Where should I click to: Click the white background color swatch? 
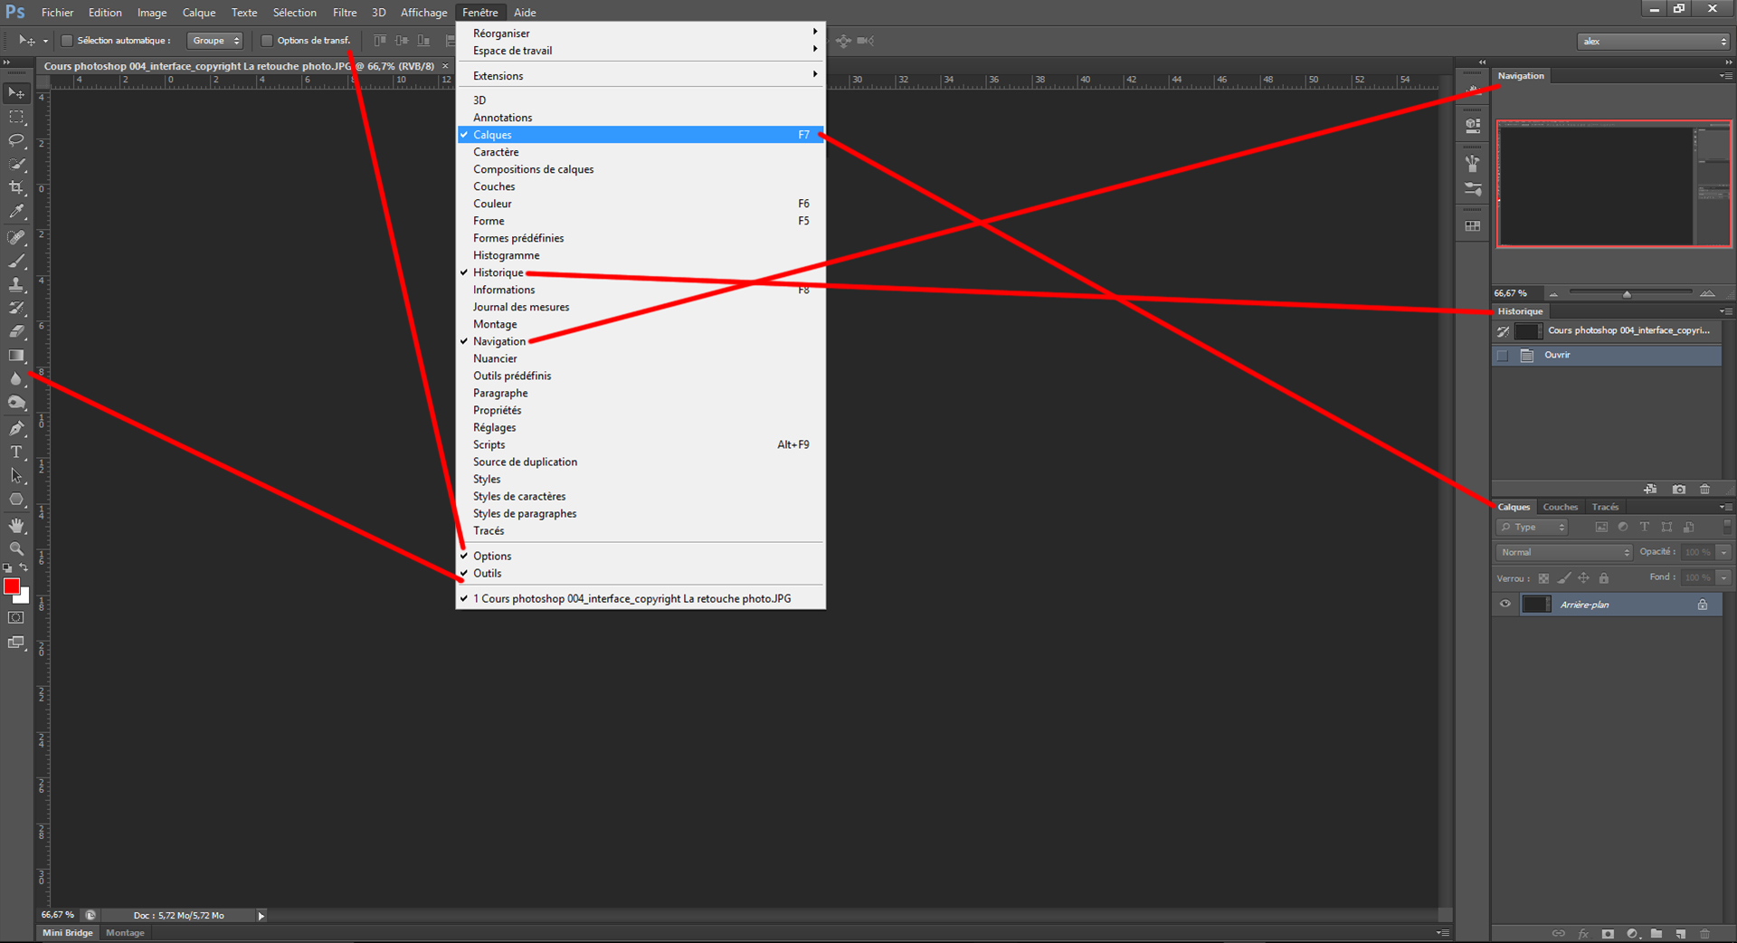pyautogui.click(x=24, y=596)
